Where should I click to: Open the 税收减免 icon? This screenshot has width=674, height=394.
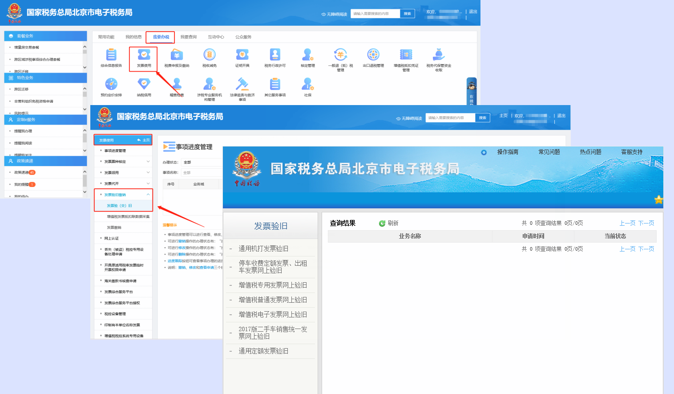210,55
